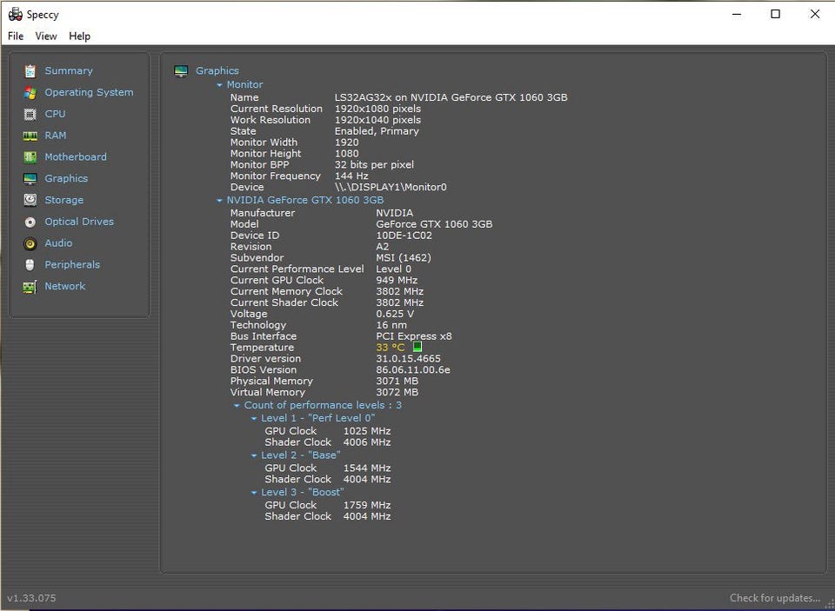Viewport: 835px width, 611px height.
Task: Click the Monitor BPP 32 bits per pixel value
Action: 374,164
